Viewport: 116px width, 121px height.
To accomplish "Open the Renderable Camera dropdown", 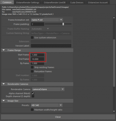I will [x=48, y=89].
